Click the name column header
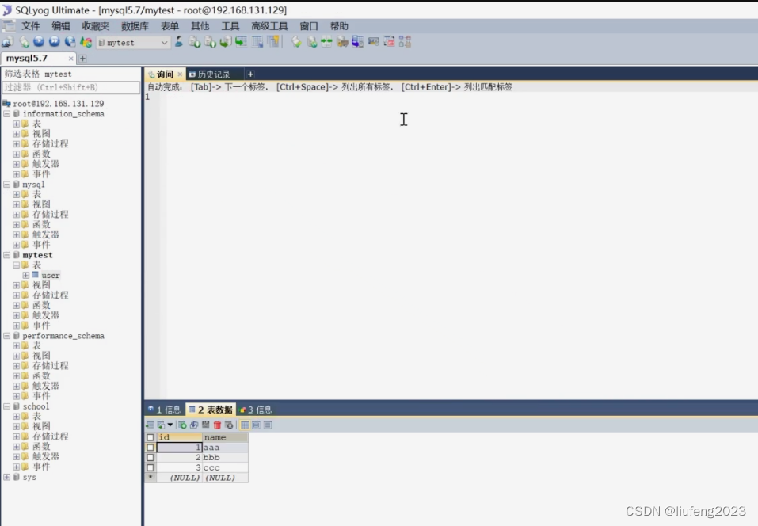 225,437
